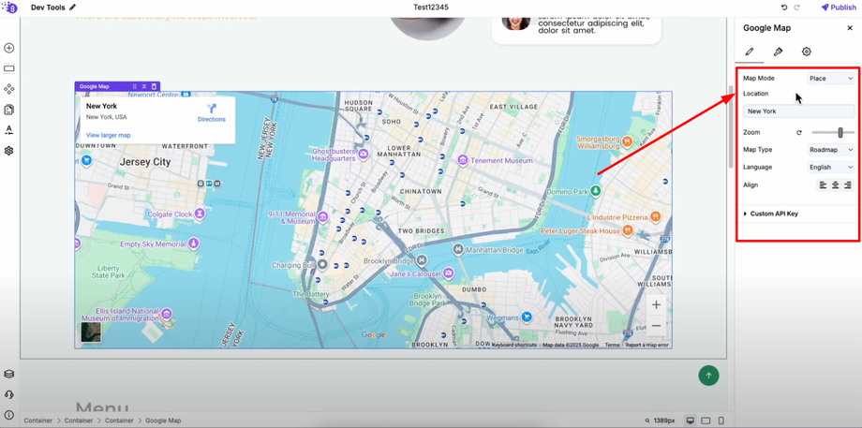Edit the Dev Tools project name pencil
This screenshot has width=862, height=428.
click(73, 7)
